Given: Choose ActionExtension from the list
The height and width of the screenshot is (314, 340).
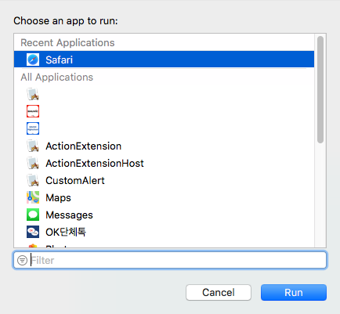Looking at the screenshot, I should point(164,146).
